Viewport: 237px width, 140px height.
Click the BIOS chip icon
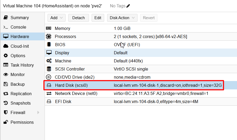(x=49, y=45)
